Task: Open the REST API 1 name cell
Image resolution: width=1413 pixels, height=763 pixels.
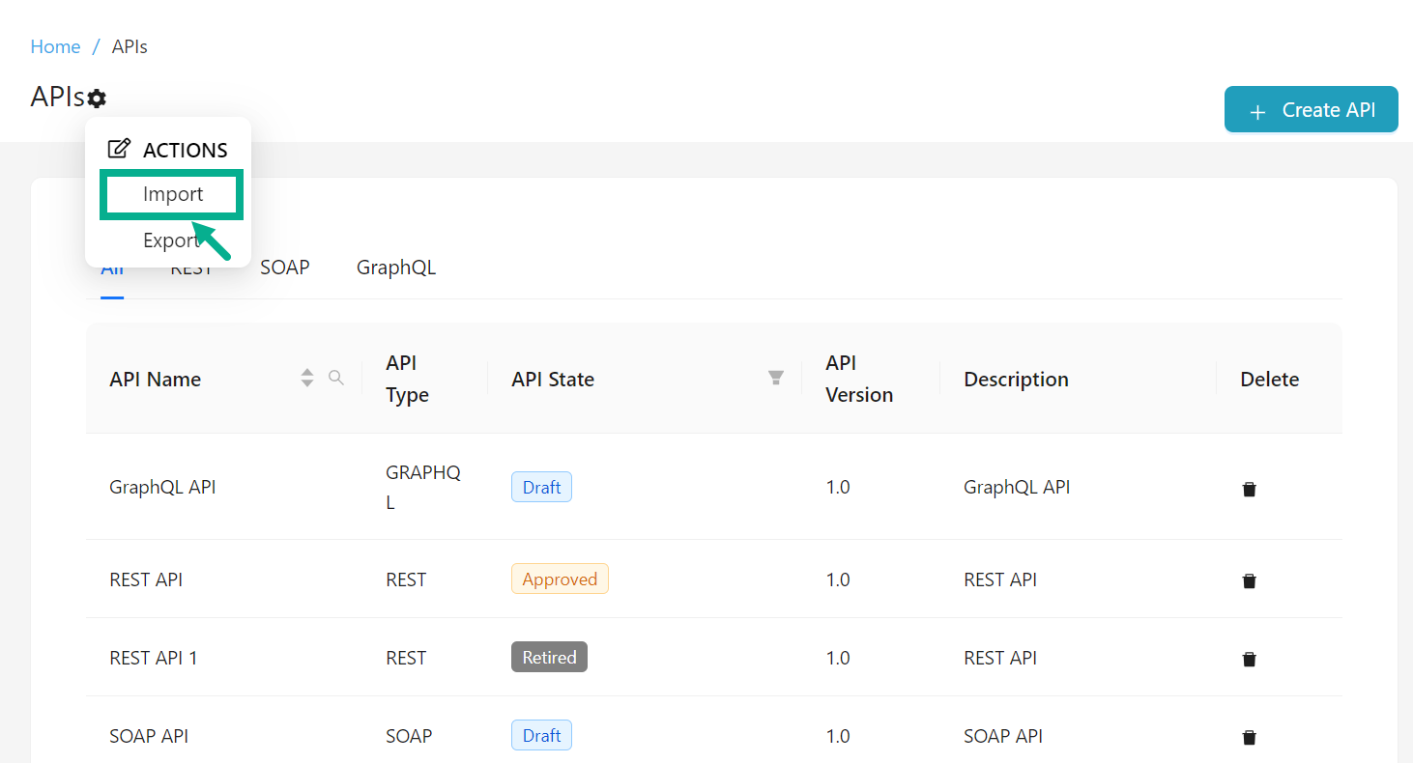Action: pyautogui.click(x=153, y=658)
